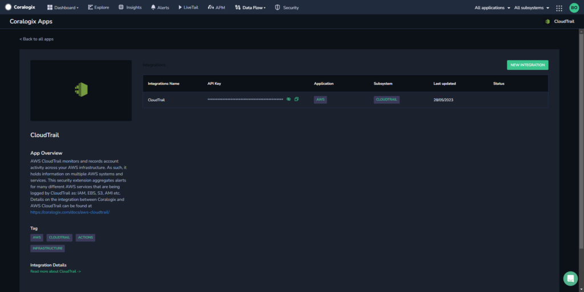The image size is (584, 292).
Task: Open the coralogix.com aws-cloudtrail docs link
Action: coord(70,212)
